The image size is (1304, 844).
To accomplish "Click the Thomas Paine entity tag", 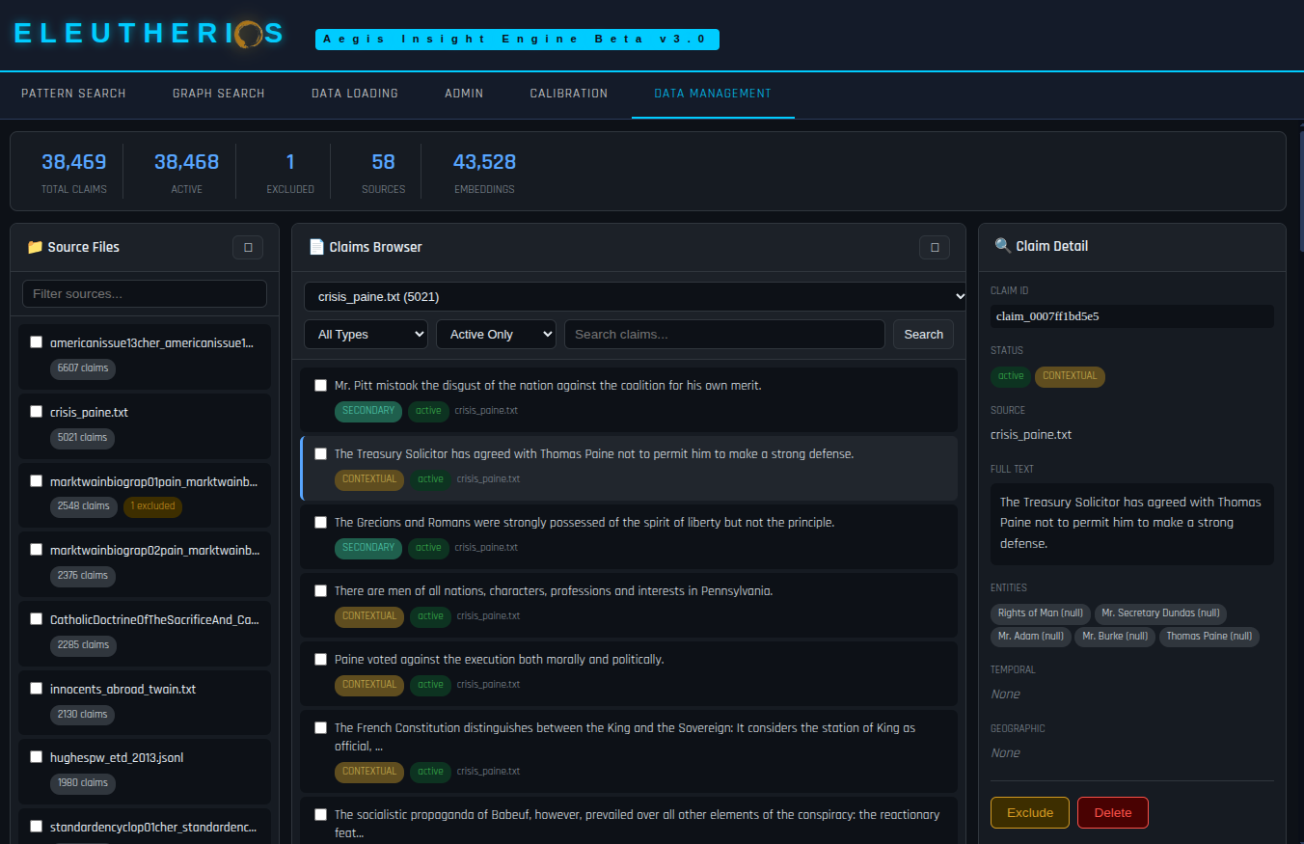I will click(x=1209, y=637).
